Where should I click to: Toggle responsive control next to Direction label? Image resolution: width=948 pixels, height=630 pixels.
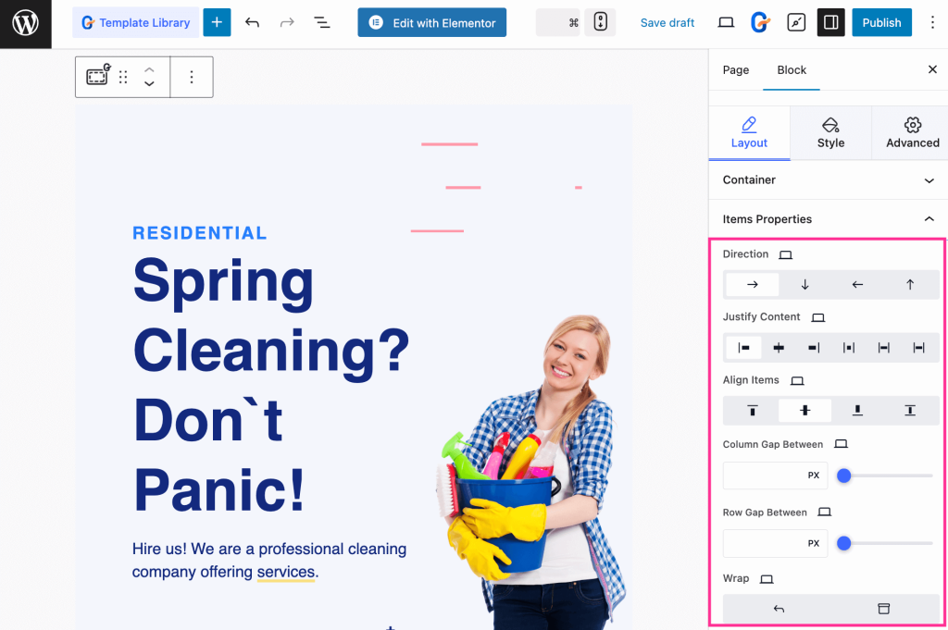(x=785, y=253)
